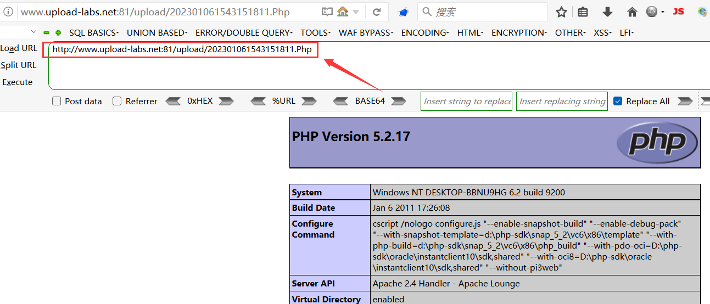Open the TOOLS menu
The image size is (710, 304).
coord(316,33)
